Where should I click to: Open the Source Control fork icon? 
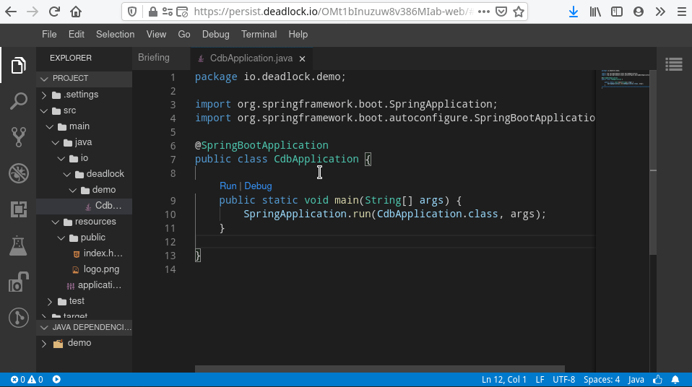[18, 137]
